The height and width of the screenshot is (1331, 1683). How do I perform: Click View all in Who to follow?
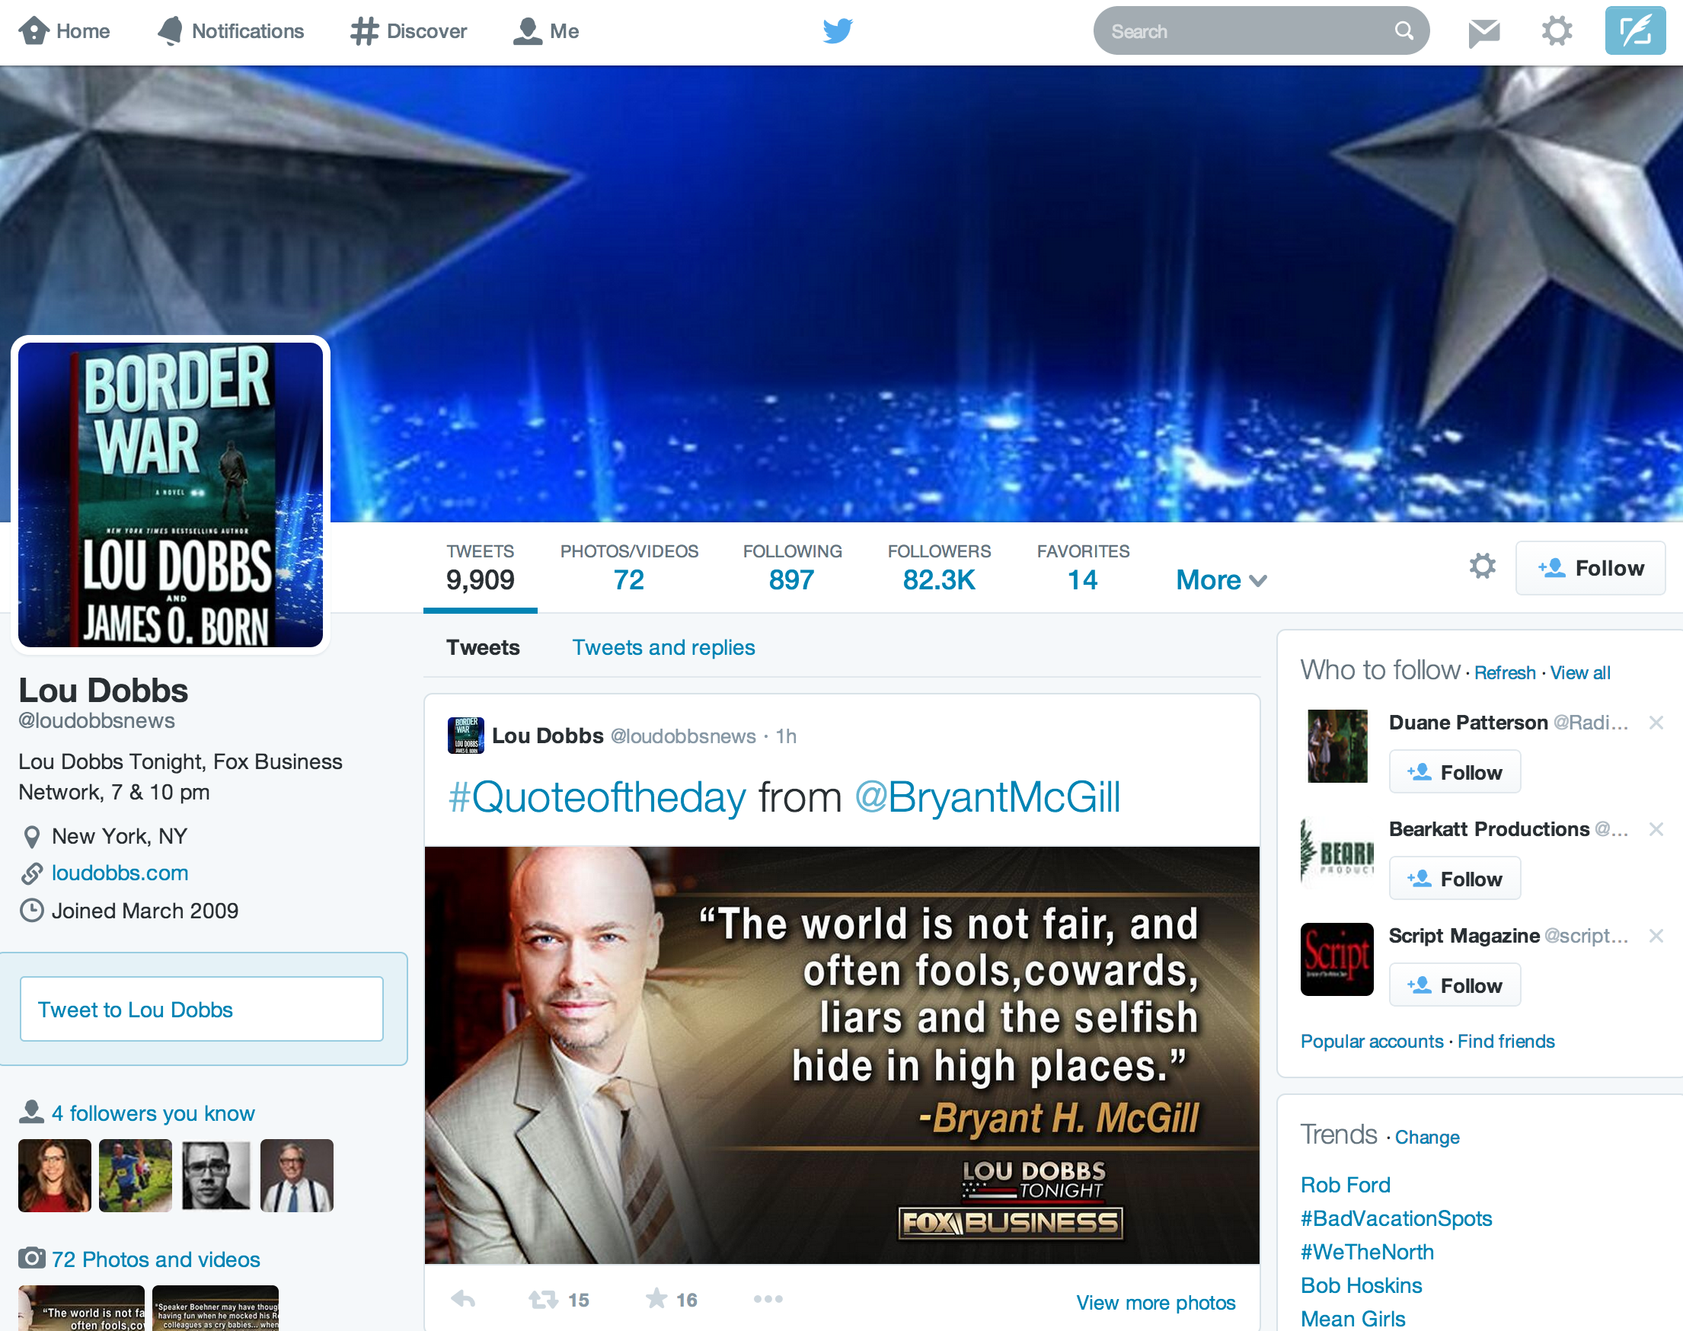click(1579, 672)
